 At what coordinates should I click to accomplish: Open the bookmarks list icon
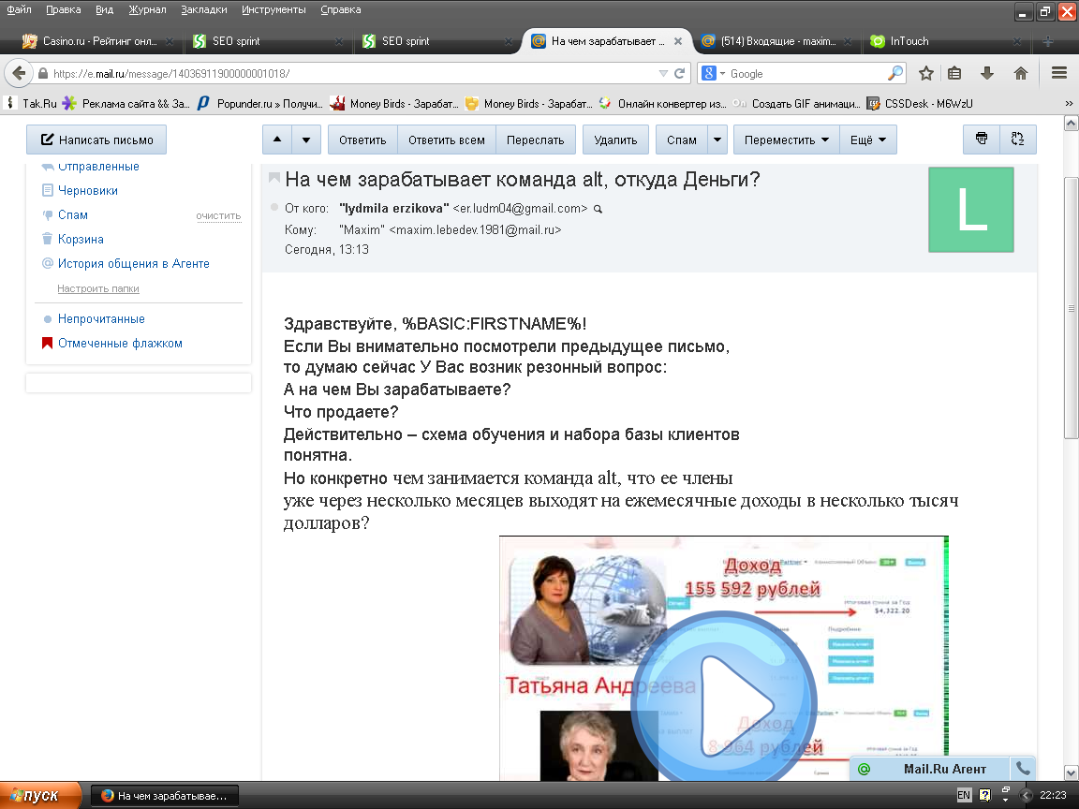point(954,74)
